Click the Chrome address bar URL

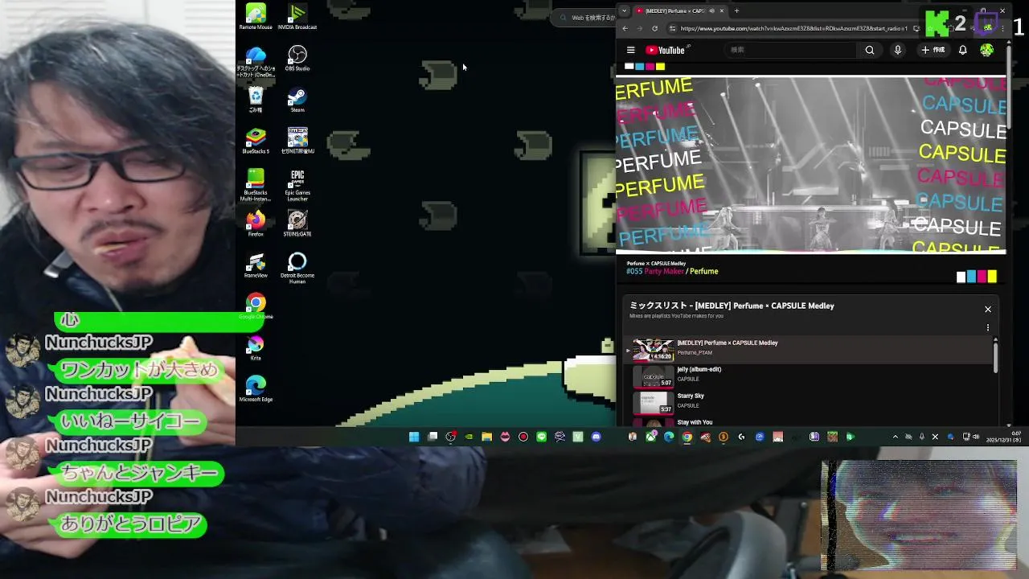click(793, 28)
